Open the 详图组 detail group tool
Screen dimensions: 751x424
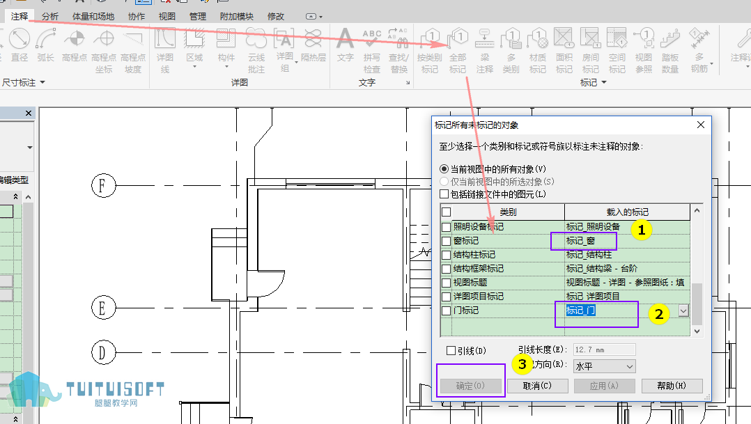(x=285, y=49)
